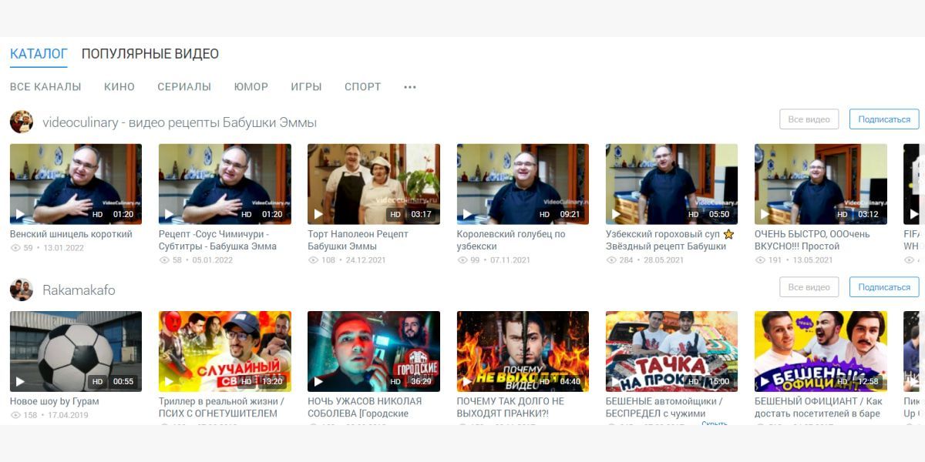925x462 pixels.
Task: Open the БЕШЕНЫЙ ОФИЦИАНТ title link
Action: tap(819, 407)
